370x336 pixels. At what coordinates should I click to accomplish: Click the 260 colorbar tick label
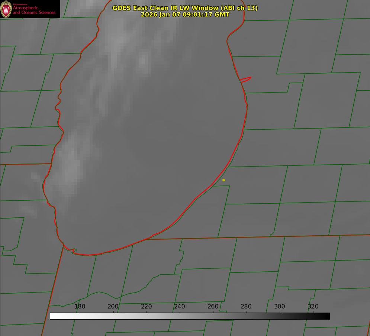click(213, 306)
